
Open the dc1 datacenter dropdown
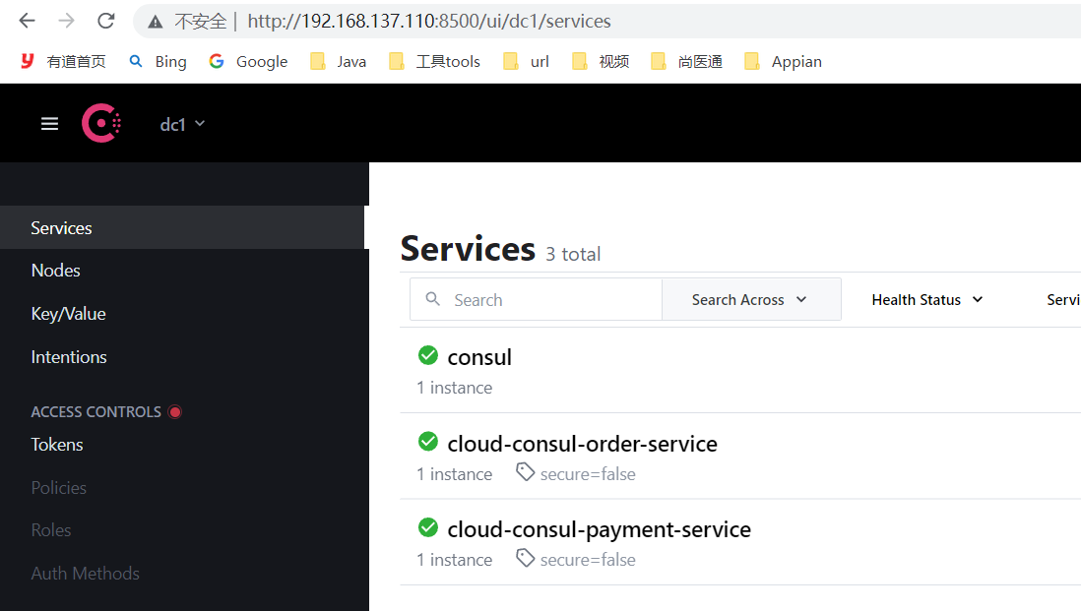(182, 124)
